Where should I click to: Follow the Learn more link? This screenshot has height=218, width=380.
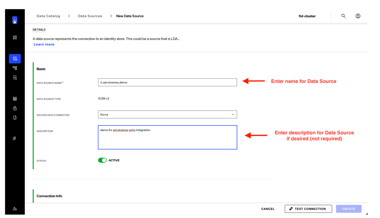pyautogui.click(x=44, y=44)
